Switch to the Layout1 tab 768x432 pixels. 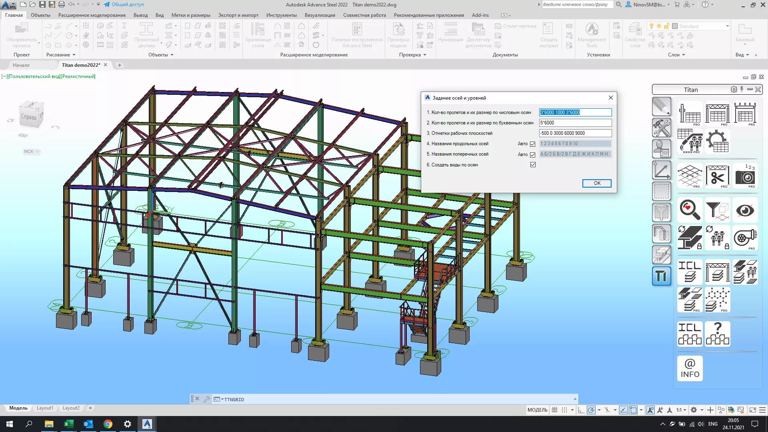45,408
